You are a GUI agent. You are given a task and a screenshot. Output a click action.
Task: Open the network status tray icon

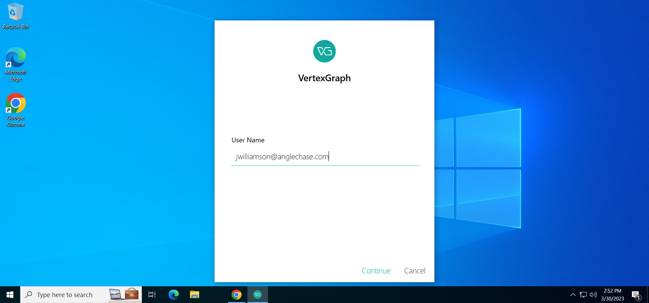click(583, 295)
